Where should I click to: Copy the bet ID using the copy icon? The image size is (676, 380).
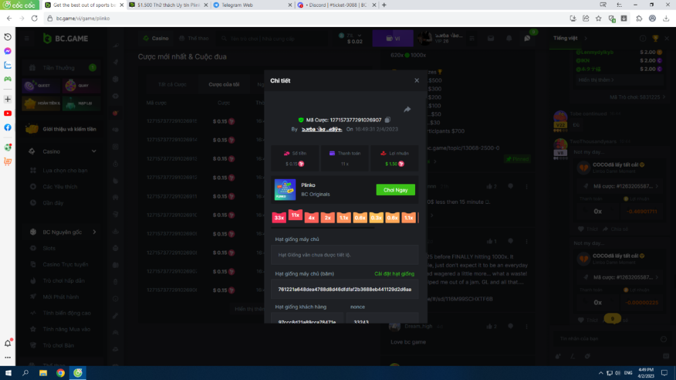coord(387,119)
